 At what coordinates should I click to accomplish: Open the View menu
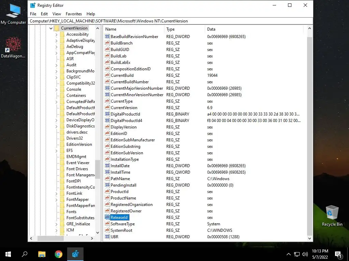tap(57, 14)
